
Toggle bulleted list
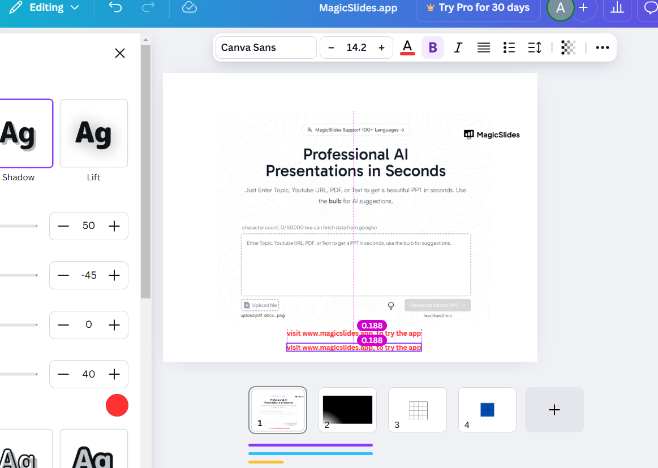click(509, 47)
